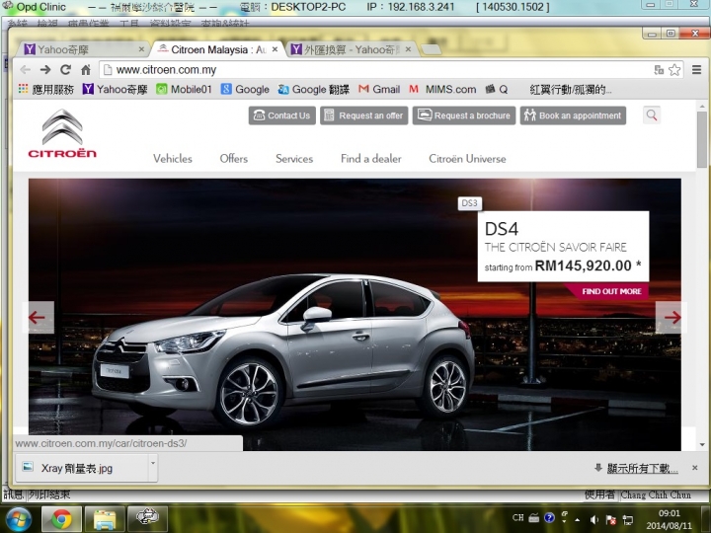
Task: Click the Contact Us button
Action: (282, 115)
